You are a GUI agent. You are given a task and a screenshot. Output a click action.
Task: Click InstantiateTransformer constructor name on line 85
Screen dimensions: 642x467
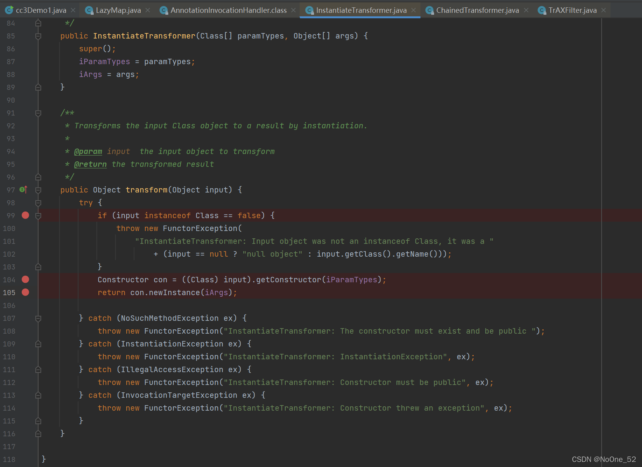pyautogui.click(x=144, y=36)
